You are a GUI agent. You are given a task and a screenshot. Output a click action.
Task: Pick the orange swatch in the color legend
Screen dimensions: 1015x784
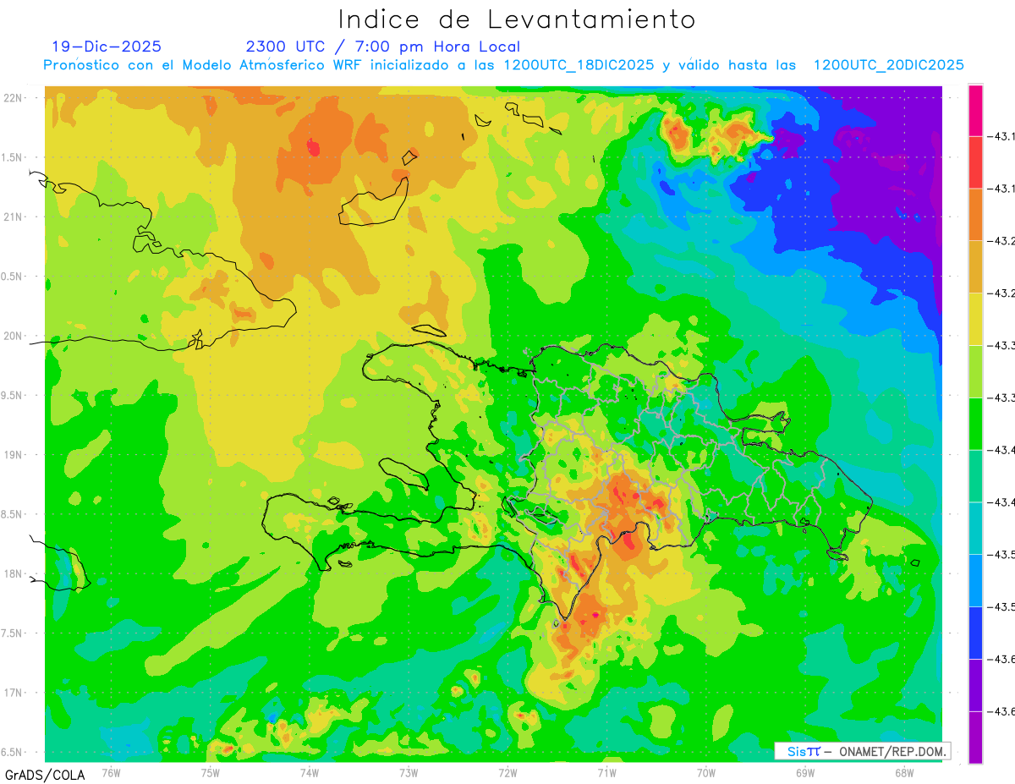(975, 215)
